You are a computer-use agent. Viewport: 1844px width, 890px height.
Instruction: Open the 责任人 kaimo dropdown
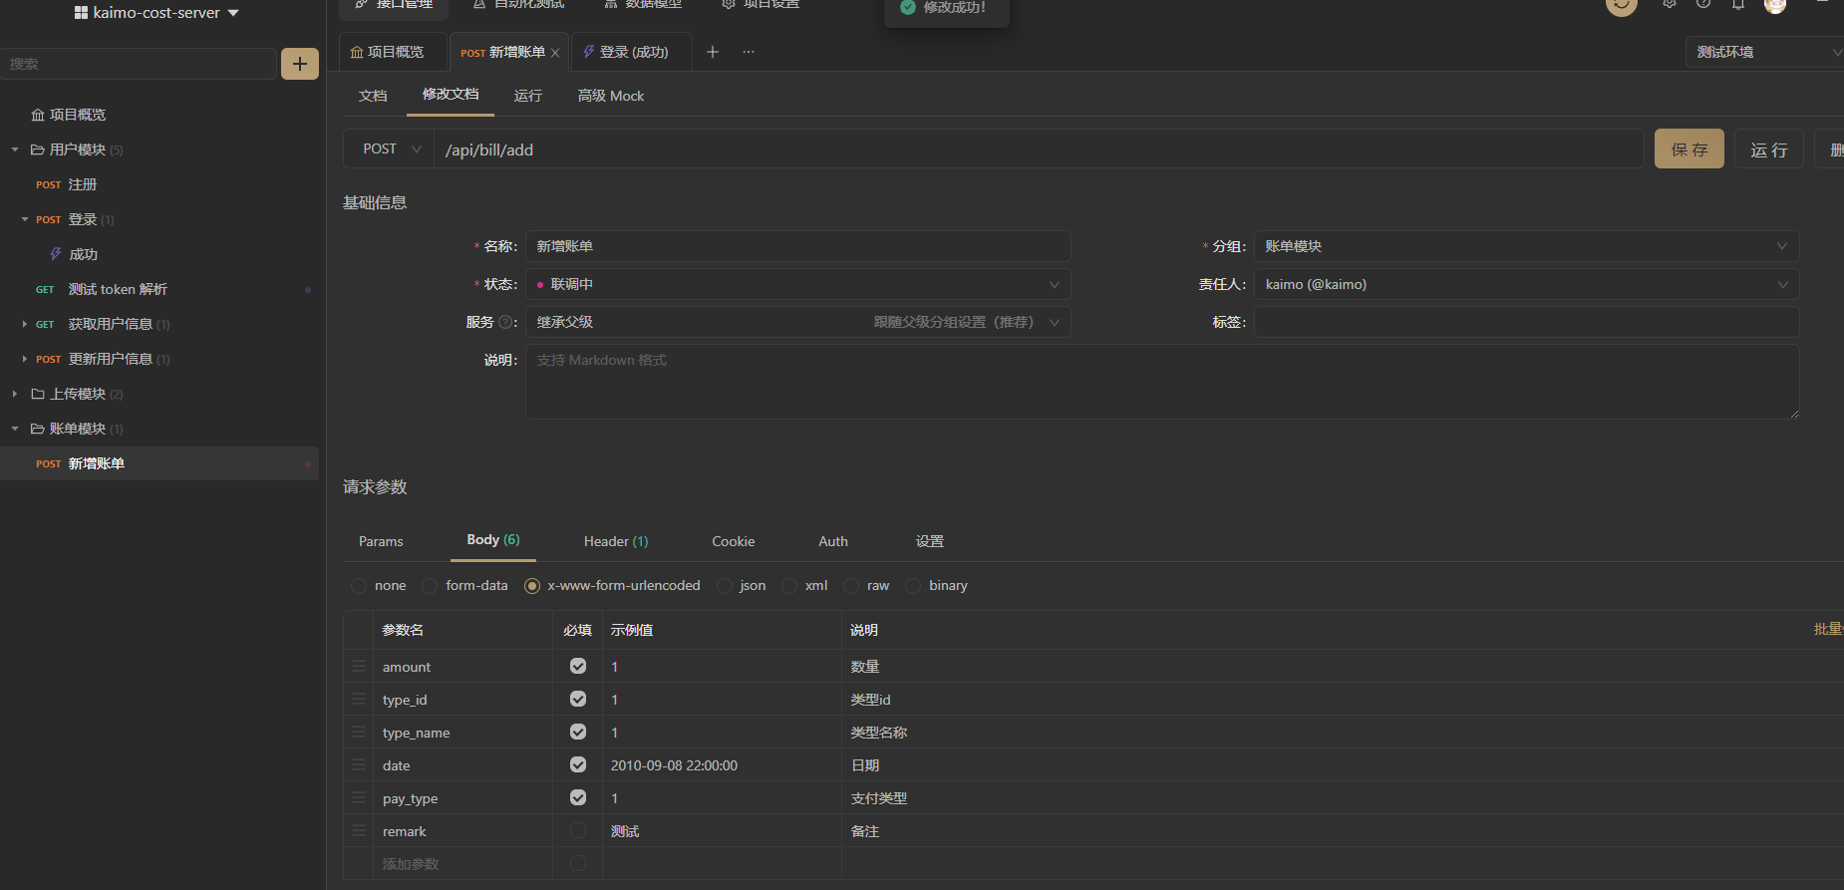pyautogui.click(x=1526, y=284)
